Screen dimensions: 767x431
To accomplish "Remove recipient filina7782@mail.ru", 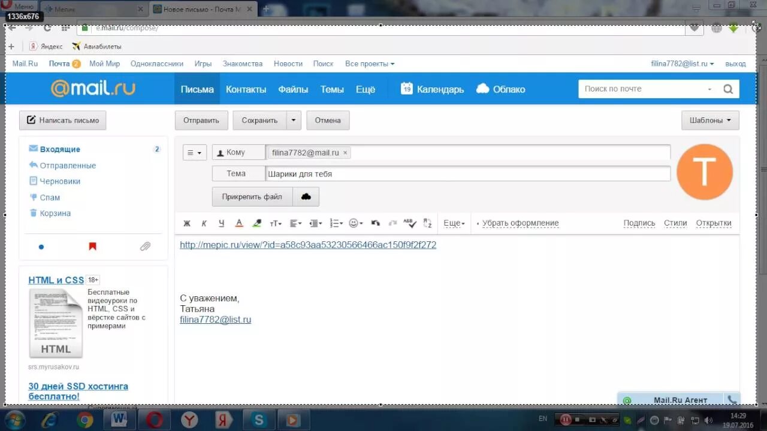I will pyautogui.click(x=345, y=153).
